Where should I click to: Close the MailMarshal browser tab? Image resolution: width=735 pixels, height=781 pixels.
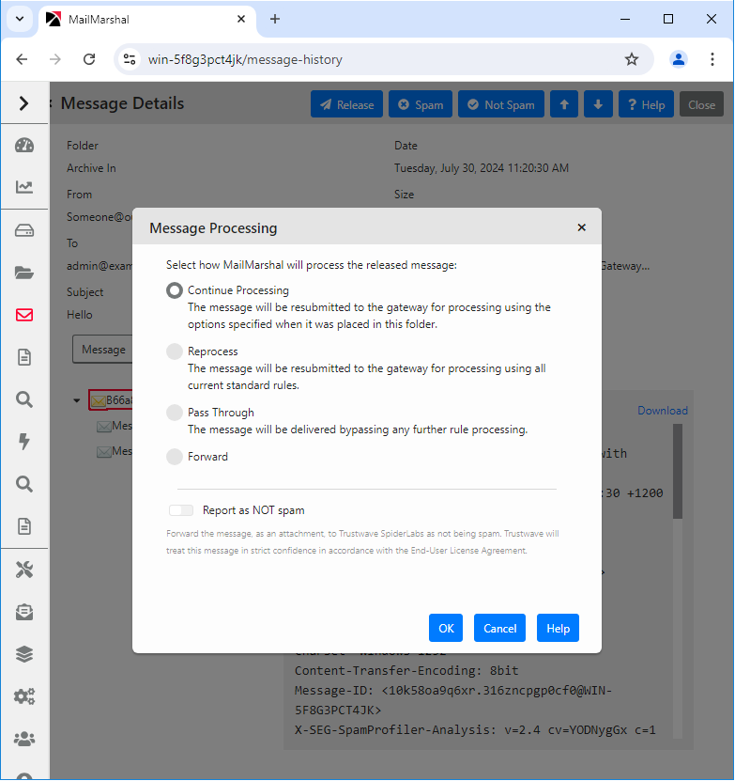[241, 19]
